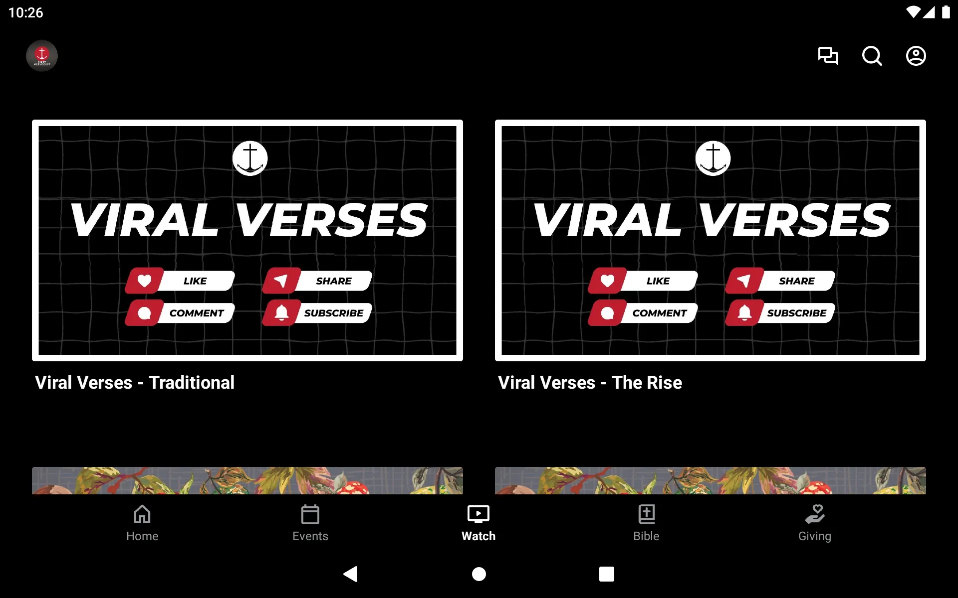Select the Events tab
The height and width of the screenshot is (598, 958).
point(310,522)
